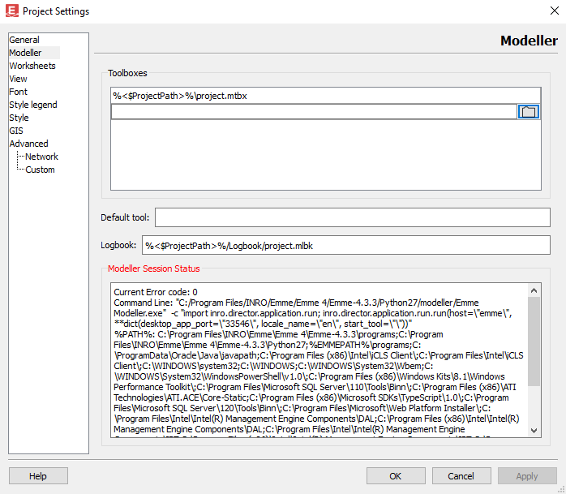Click the Logbook path field
The height and width of the screenshot is (494, 566).
coord(345,245)
